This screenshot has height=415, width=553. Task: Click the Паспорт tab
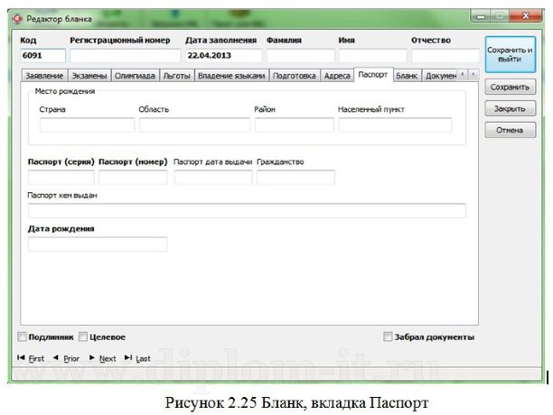click(x=373, y=75)
